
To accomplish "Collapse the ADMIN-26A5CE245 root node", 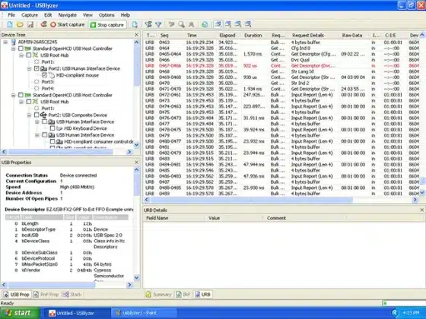I will tap(5, 42).
